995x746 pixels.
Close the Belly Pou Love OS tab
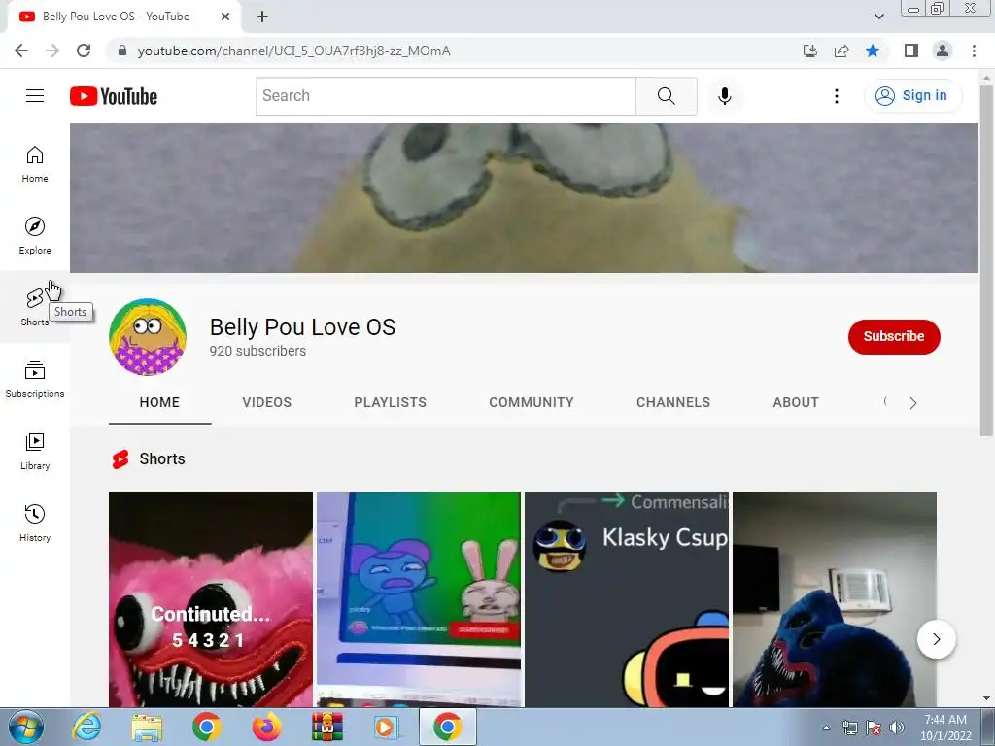225,17
